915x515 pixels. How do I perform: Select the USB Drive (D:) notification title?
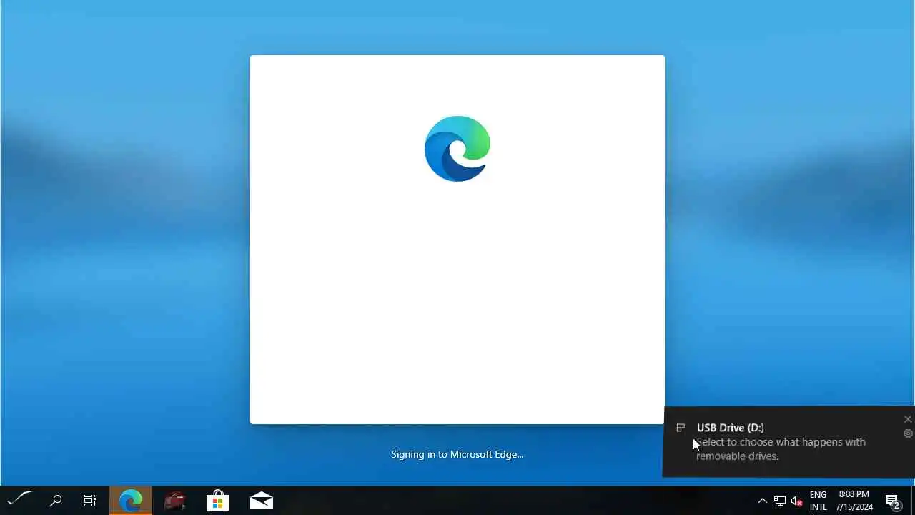(x=731, y=428)
